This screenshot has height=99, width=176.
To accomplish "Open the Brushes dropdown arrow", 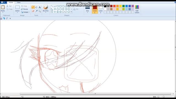I will [x=46, y=12].
